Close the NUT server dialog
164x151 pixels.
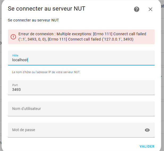tap(150, 9)
